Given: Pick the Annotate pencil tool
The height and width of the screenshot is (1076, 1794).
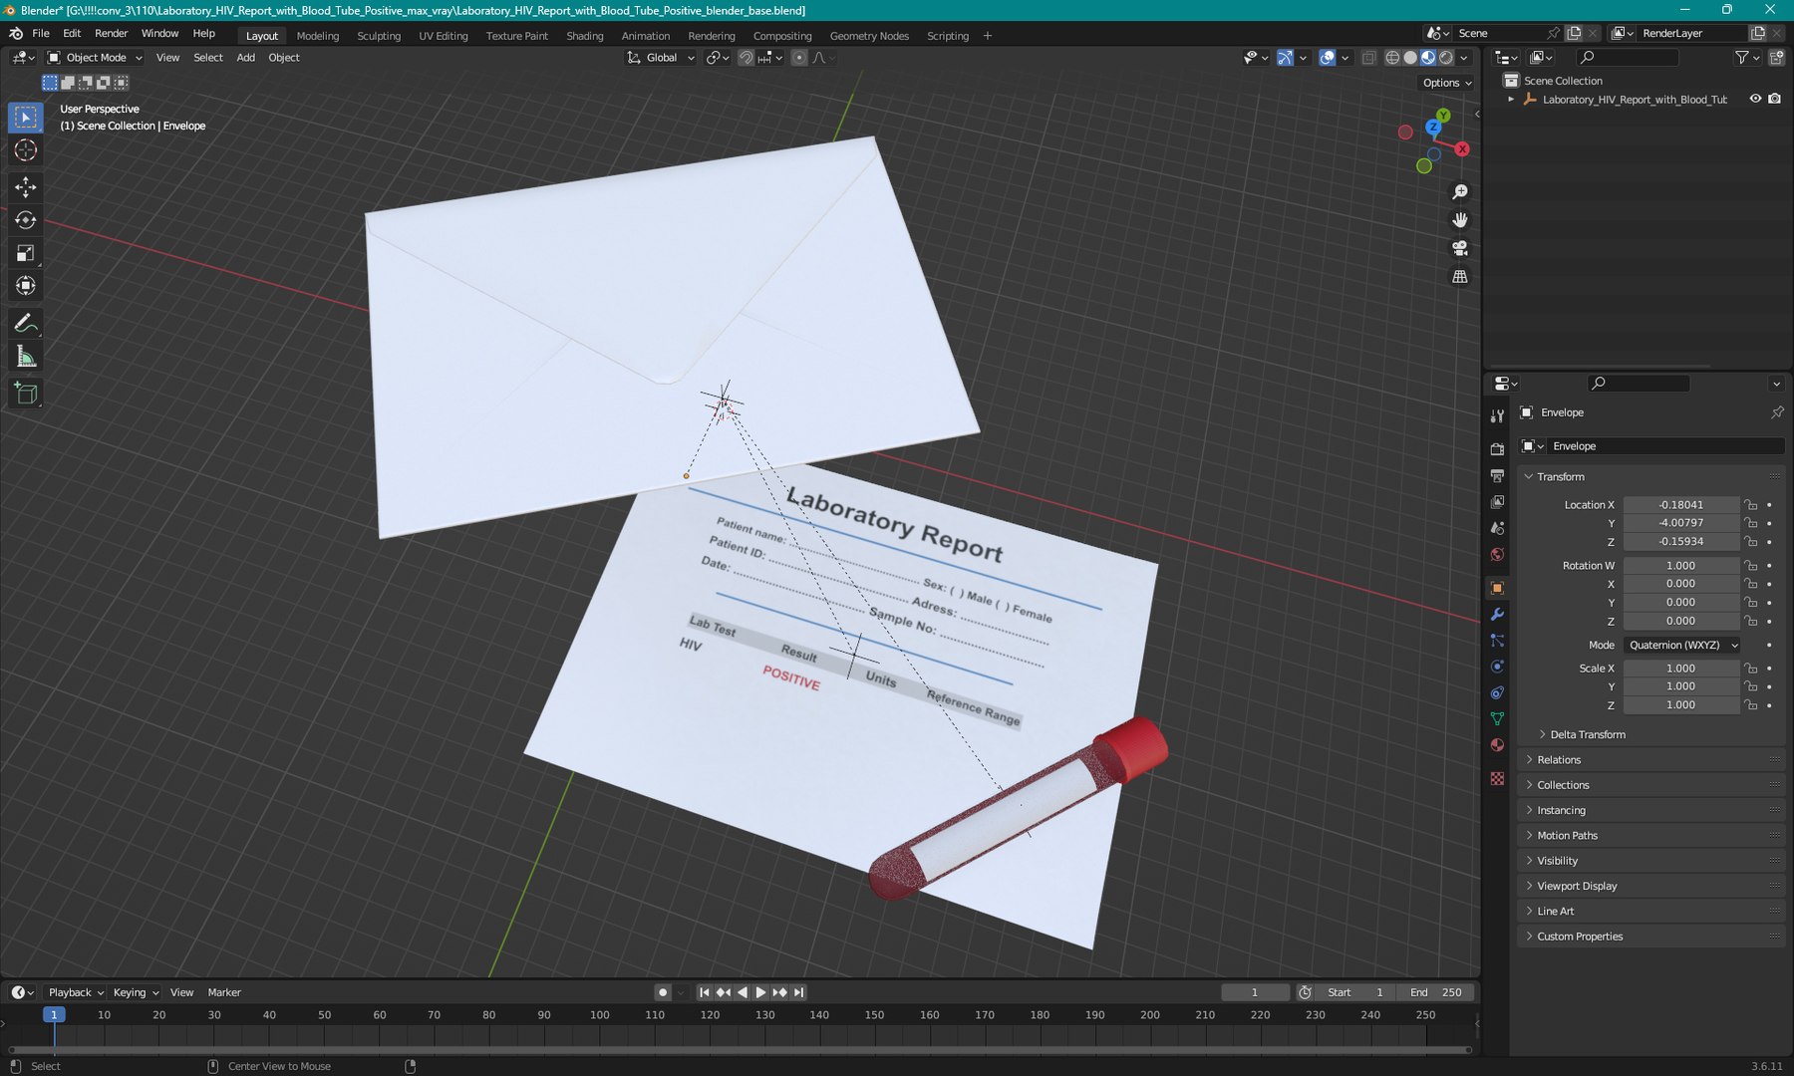Looking at the screenshot, I should click(26, 324).
